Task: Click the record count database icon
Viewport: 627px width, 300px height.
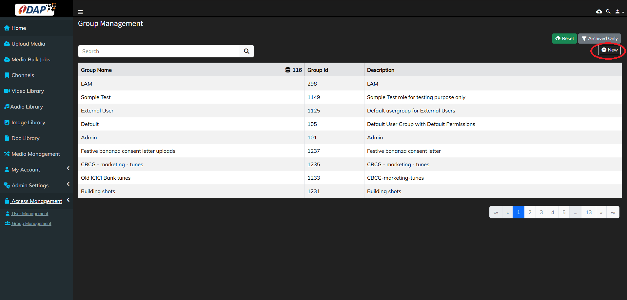Action: tap(288, 70)
